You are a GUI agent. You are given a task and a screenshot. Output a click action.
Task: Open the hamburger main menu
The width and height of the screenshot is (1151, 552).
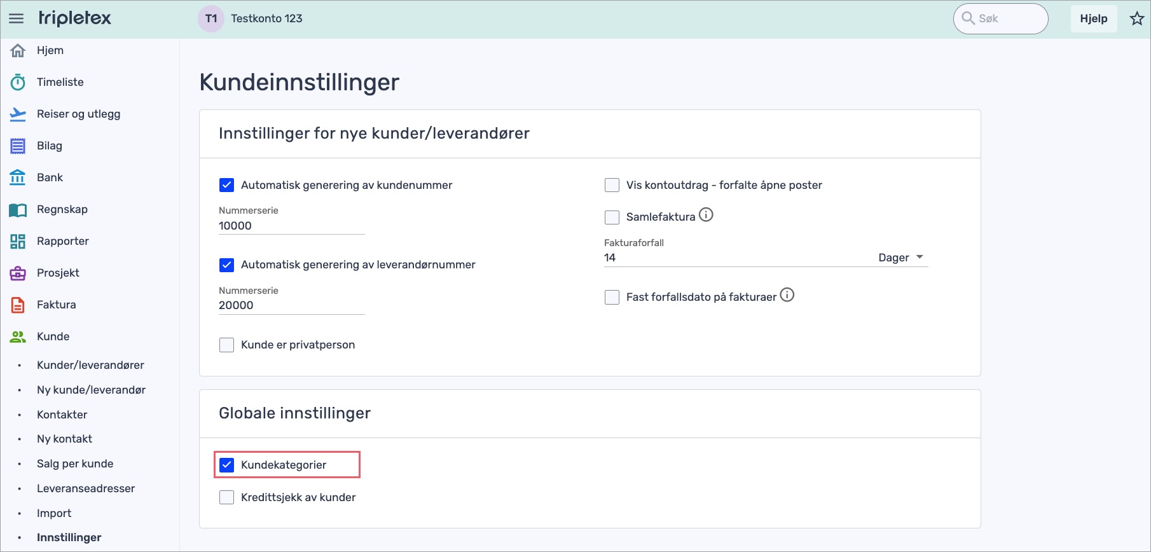click(17, 18)
